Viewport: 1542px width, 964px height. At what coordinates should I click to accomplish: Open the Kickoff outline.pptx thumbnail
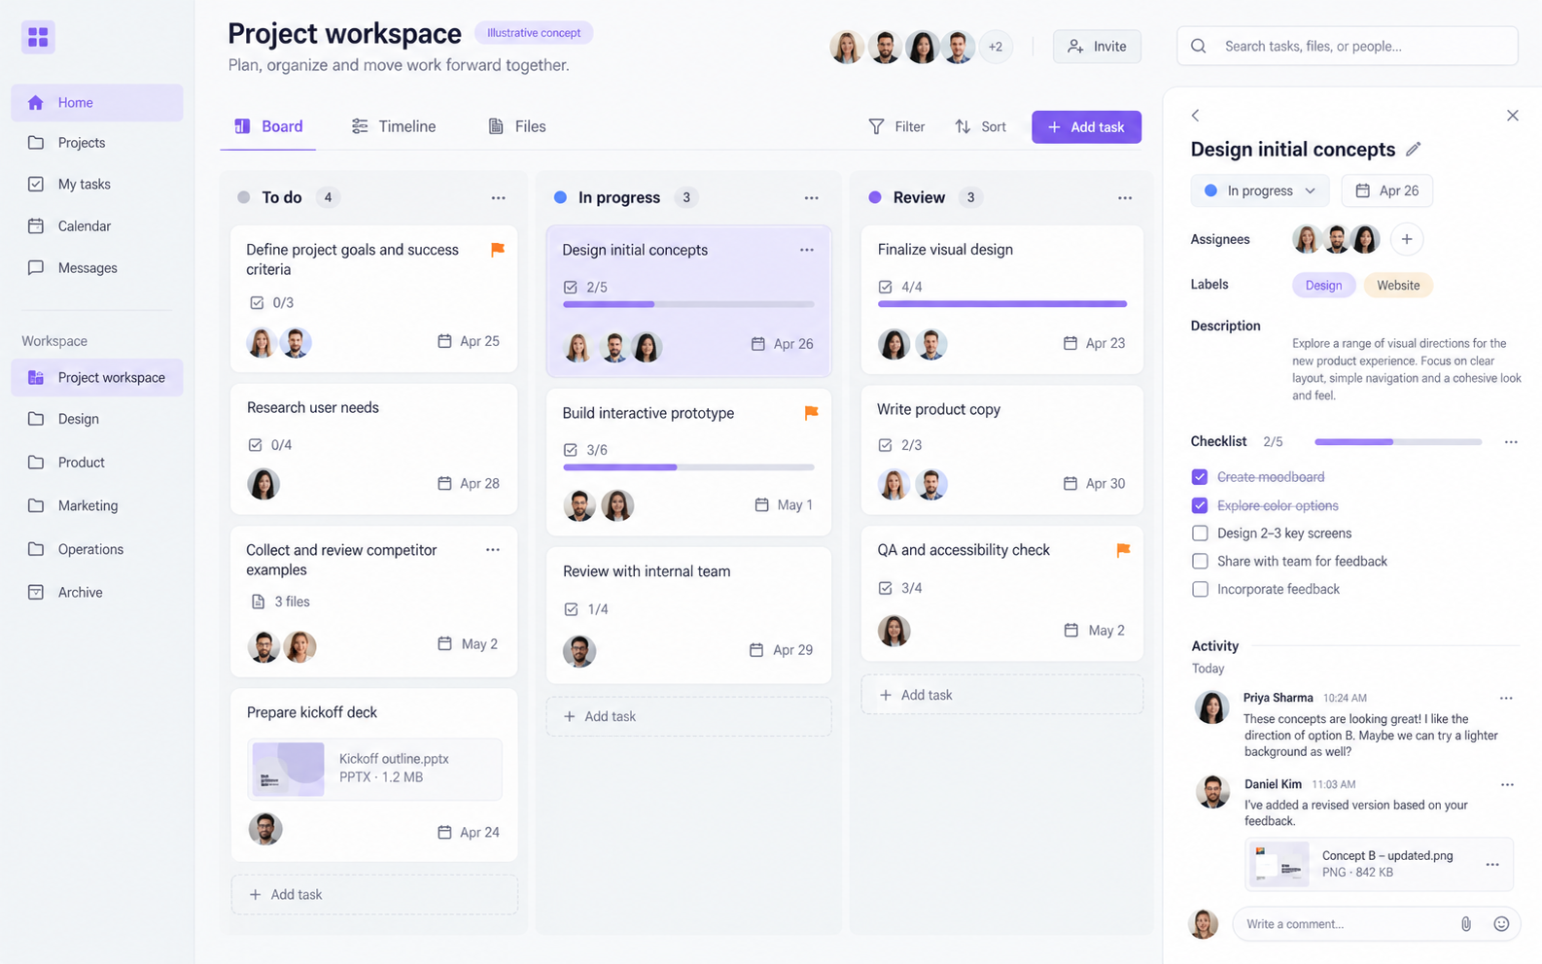(x=288, y=769)
